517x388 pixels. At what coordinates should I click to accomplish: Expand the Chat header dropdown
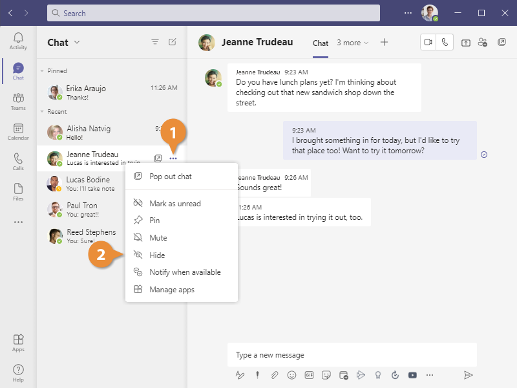coord(77,43)
